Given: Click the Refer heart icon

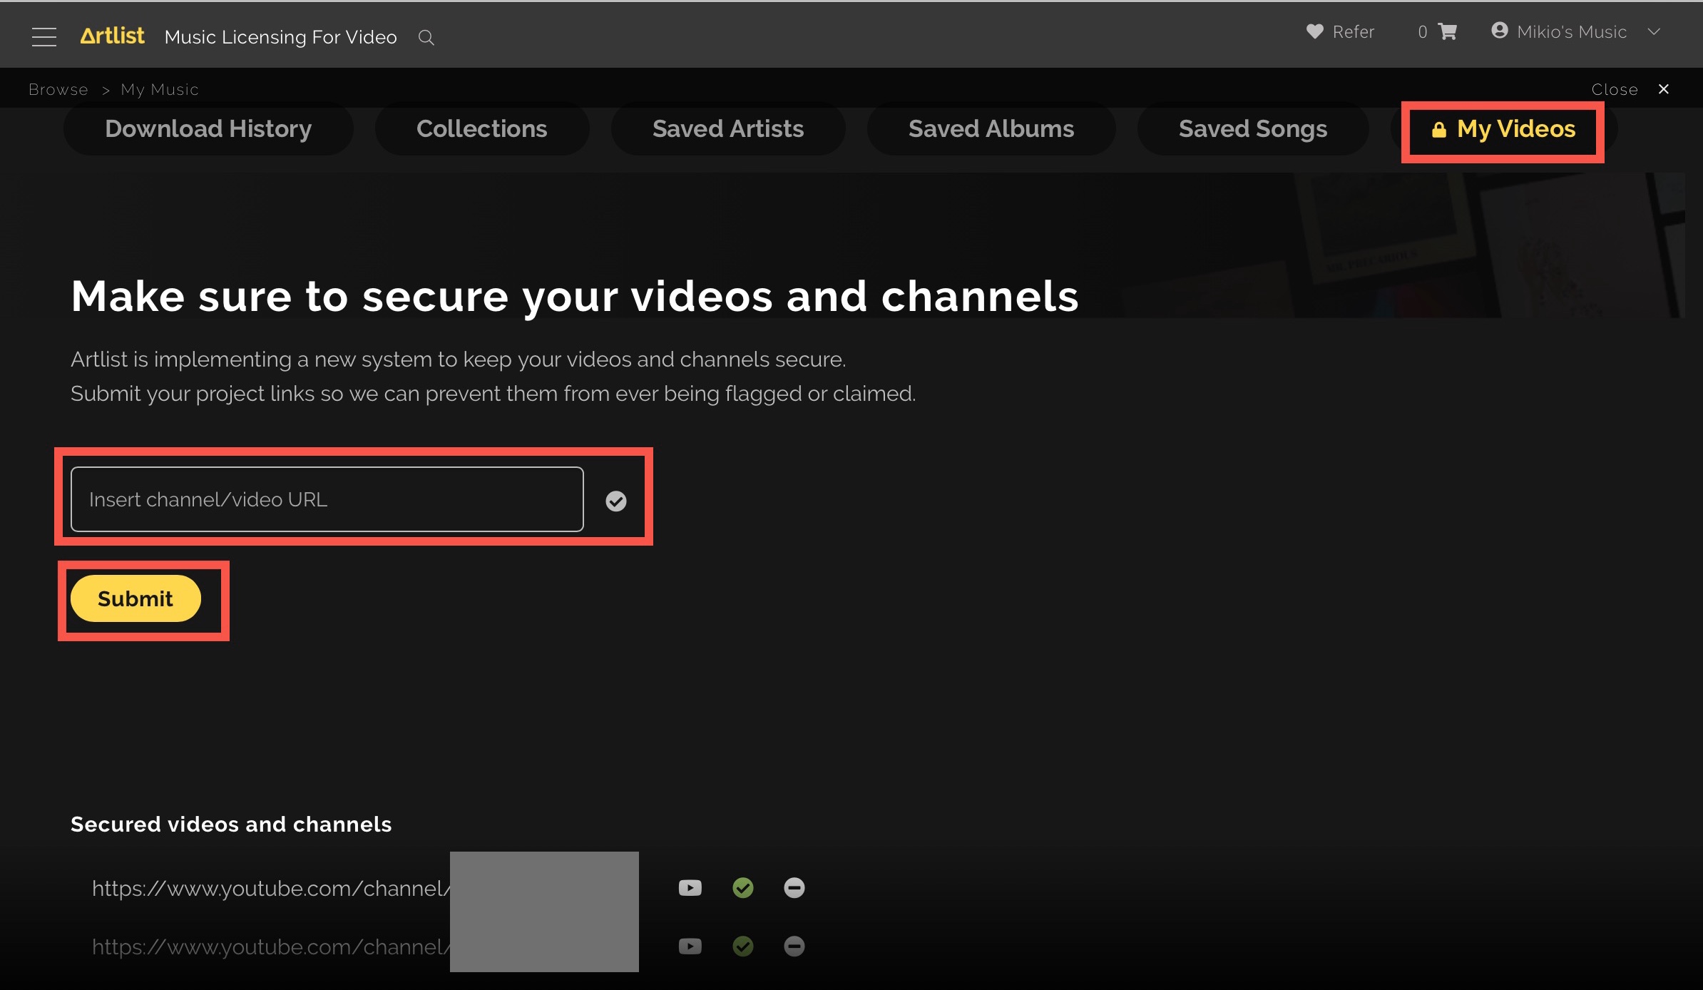Looking at the screenshot, I should click(x=1314, y=31).
